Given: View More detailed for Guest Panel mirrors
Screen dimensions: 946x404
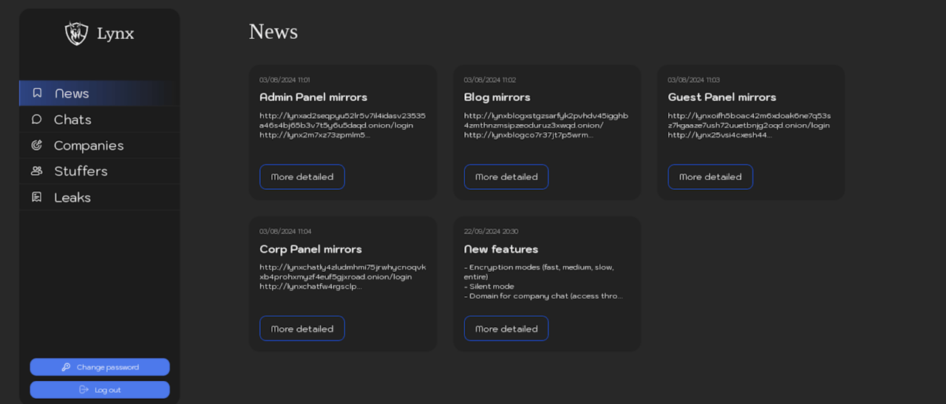Looking at the screenshot, I should (x=709, y=177).
